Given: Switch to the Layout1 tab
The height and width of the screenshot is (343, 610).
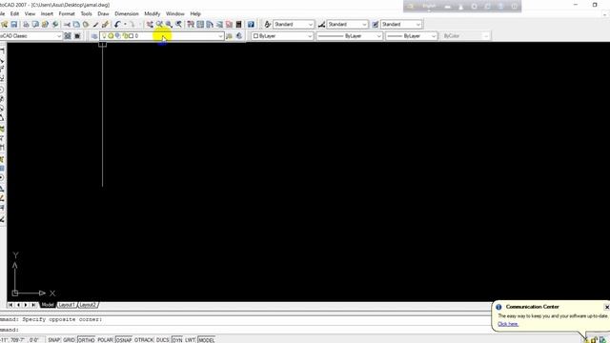Looking at the screenshot, I should [x=67, y=305].
